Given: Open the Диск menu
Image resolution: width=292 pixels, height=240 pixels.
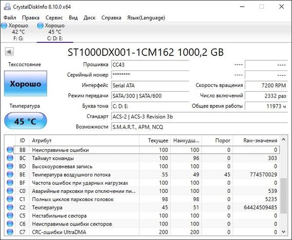Looking at the screenshot, I should (90, 17).
